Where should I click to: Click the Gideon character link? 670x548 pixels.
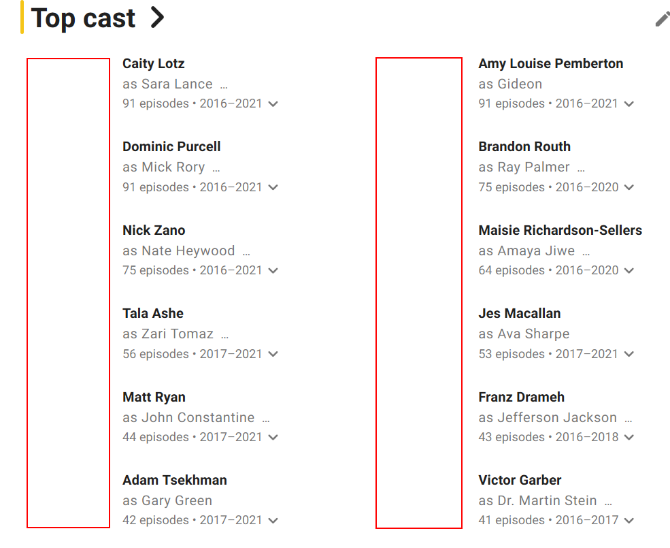[520, 84]
